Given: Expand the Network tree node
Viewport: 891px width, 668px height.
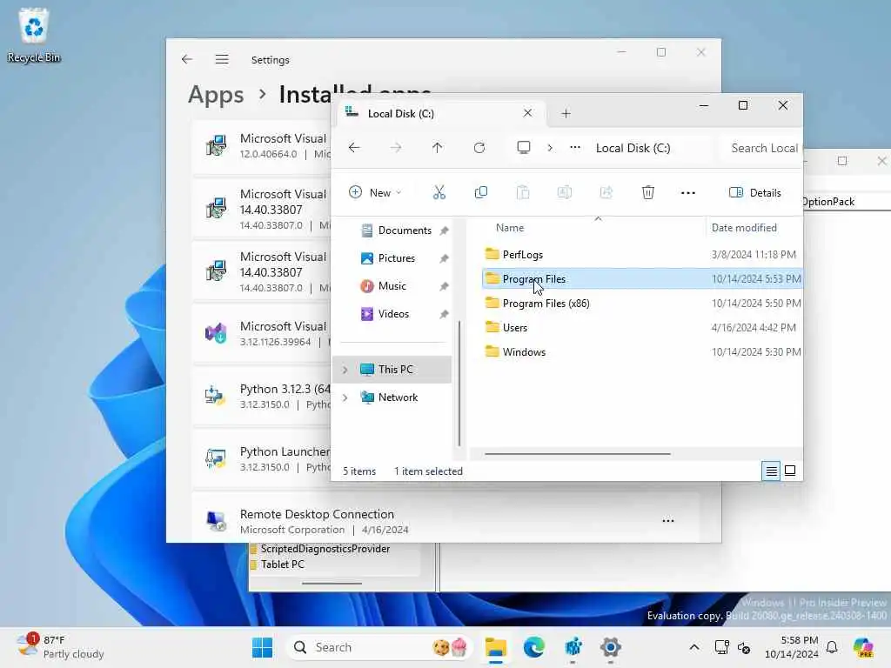Looking at the screenshot, I should tap(345, 397).
